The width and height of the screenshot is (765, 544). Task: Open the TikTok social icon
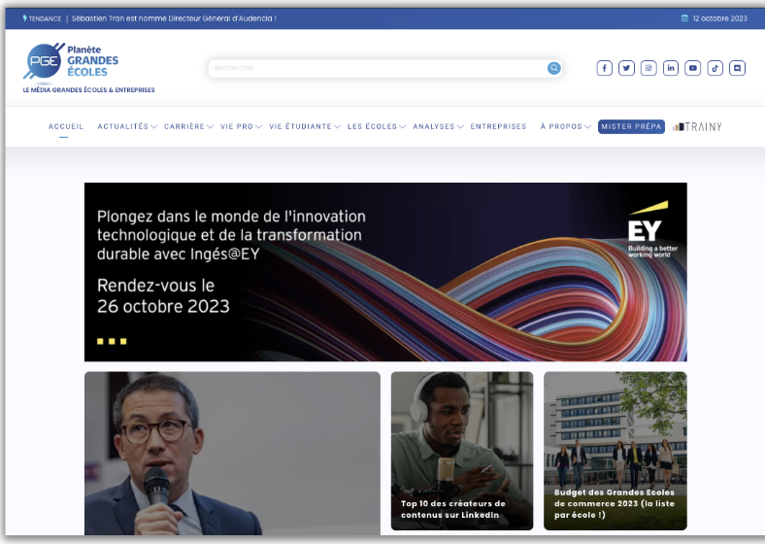(715, 68)
